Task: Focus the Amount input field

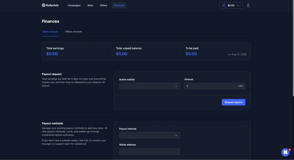Action: (x=215, y=86)
